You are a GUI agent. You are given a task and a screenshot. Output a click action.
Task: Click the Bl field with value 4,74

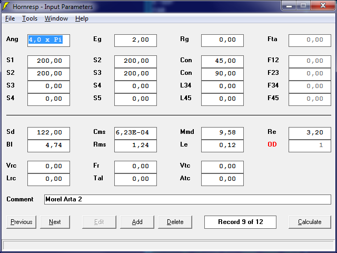click(48, 145)
